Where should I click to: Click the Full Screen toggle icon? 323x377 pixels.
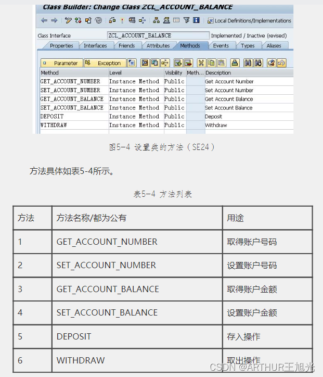click(x=176, y=20)
